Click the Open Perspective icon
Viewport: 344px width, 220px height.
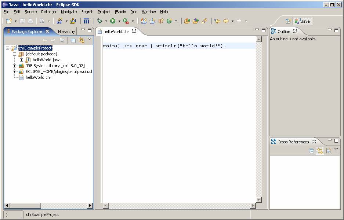tap(289, 21)
